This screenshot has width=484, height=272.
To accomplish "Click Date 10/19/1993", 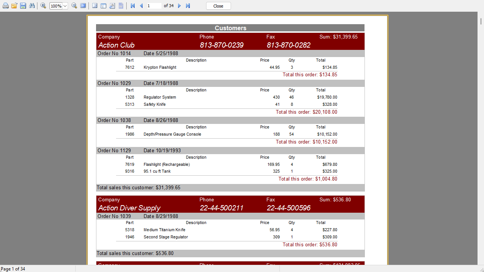I will pyautogui.click(x=162, y=150).
